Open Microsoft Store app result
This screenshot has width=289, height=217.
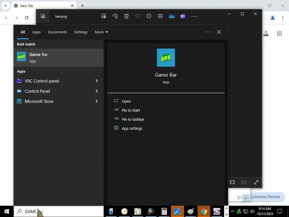tap(39, 101)
